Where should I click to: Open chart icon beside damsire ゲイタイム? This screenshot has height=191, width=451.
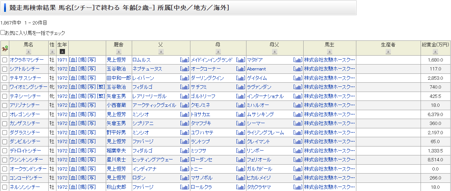pos(298,78)
